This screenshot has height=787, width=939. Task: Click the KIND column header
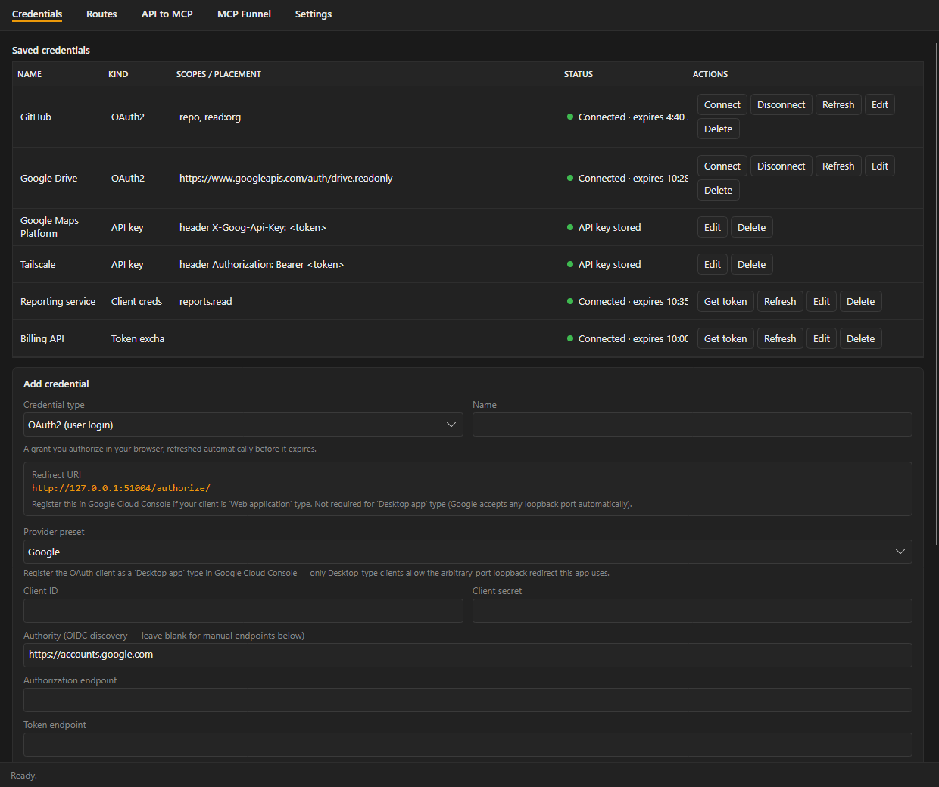pyautogui.click(x=118, y=74)
